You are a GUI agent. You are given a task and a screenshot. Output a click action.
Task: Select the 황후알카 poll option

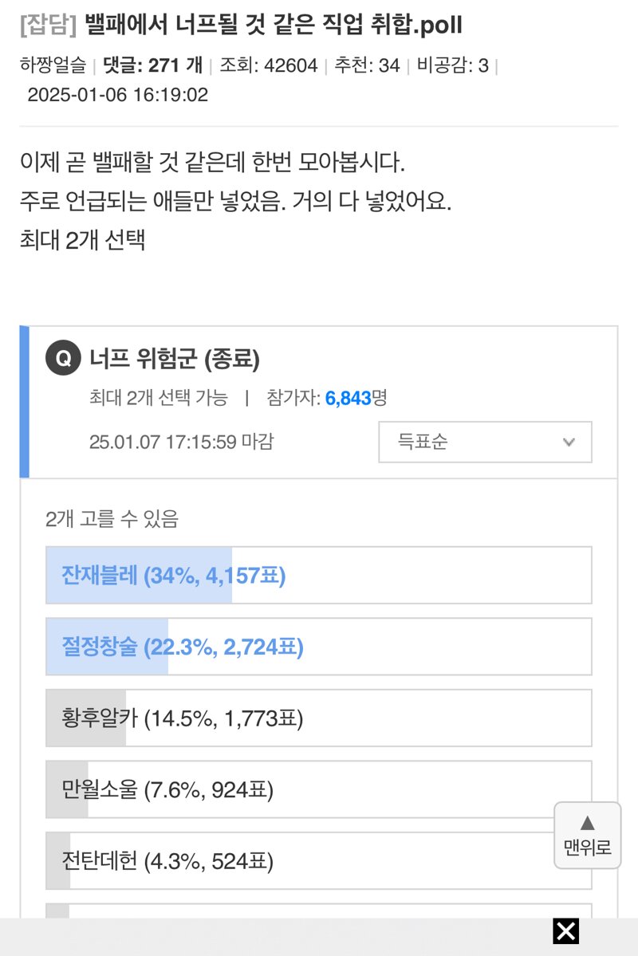coord(318,718)
